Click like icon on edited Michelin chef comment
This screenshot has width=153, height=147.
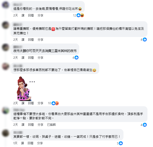click(145, 125)
